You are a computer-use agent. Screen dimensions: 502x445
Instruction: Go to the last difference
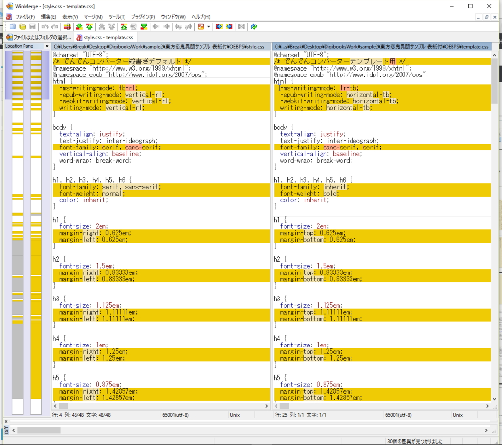pos(144,26)
